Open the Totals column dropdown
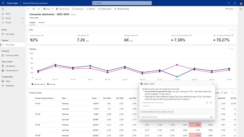Screen dimensions: 244x137 [95, 98]
